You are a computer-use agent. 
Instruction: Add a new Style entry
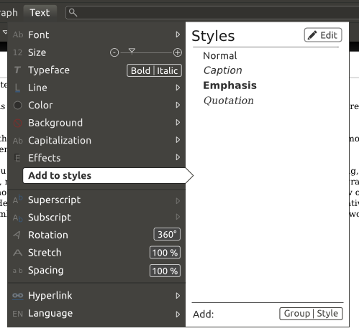(x=327, y=314)
